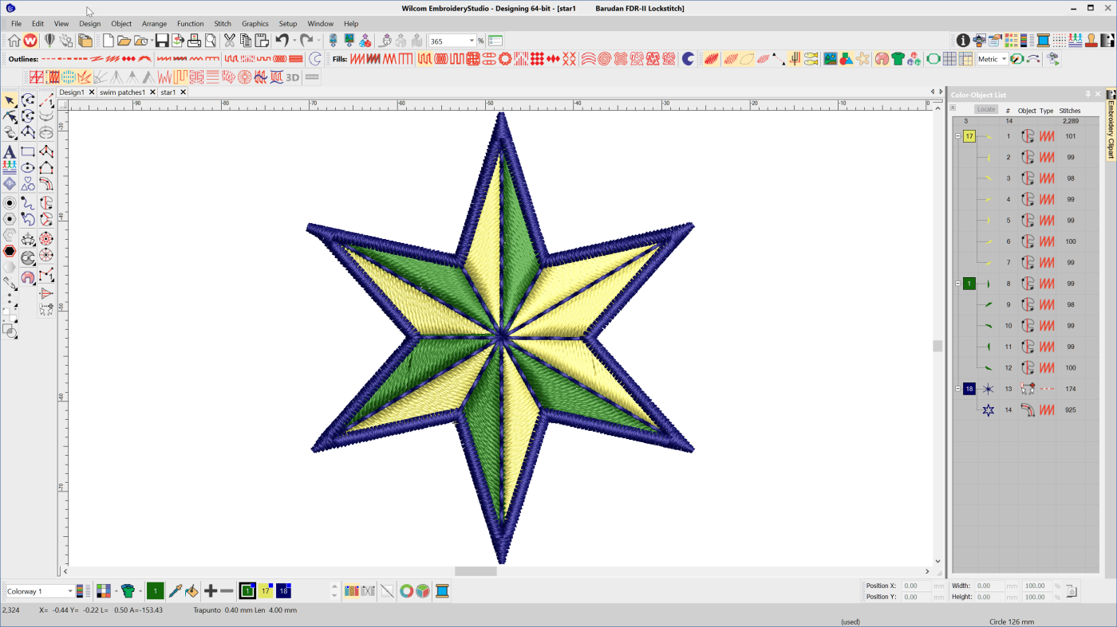Click the plus icon to add color
Image resolution: width=1117 pixels, height=627 pixels.
pyautogui.click(x=211, y=590)
